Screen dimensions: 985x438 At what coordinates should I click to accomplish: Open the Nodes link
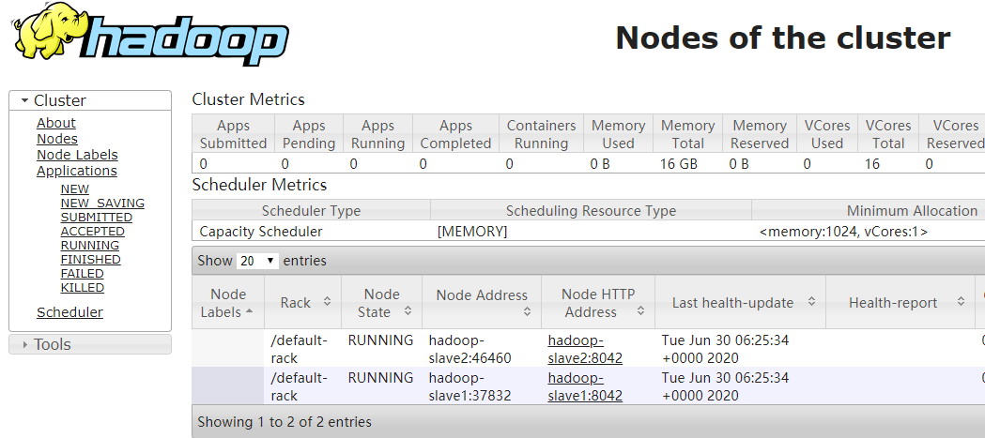pyautogui.click(x=57, y=139)
